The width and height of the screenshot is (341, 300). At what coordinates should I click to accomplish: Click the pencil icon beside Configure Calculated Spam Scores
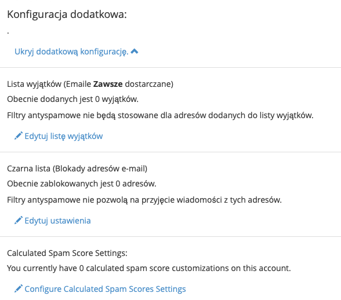[x=19, y=288]
